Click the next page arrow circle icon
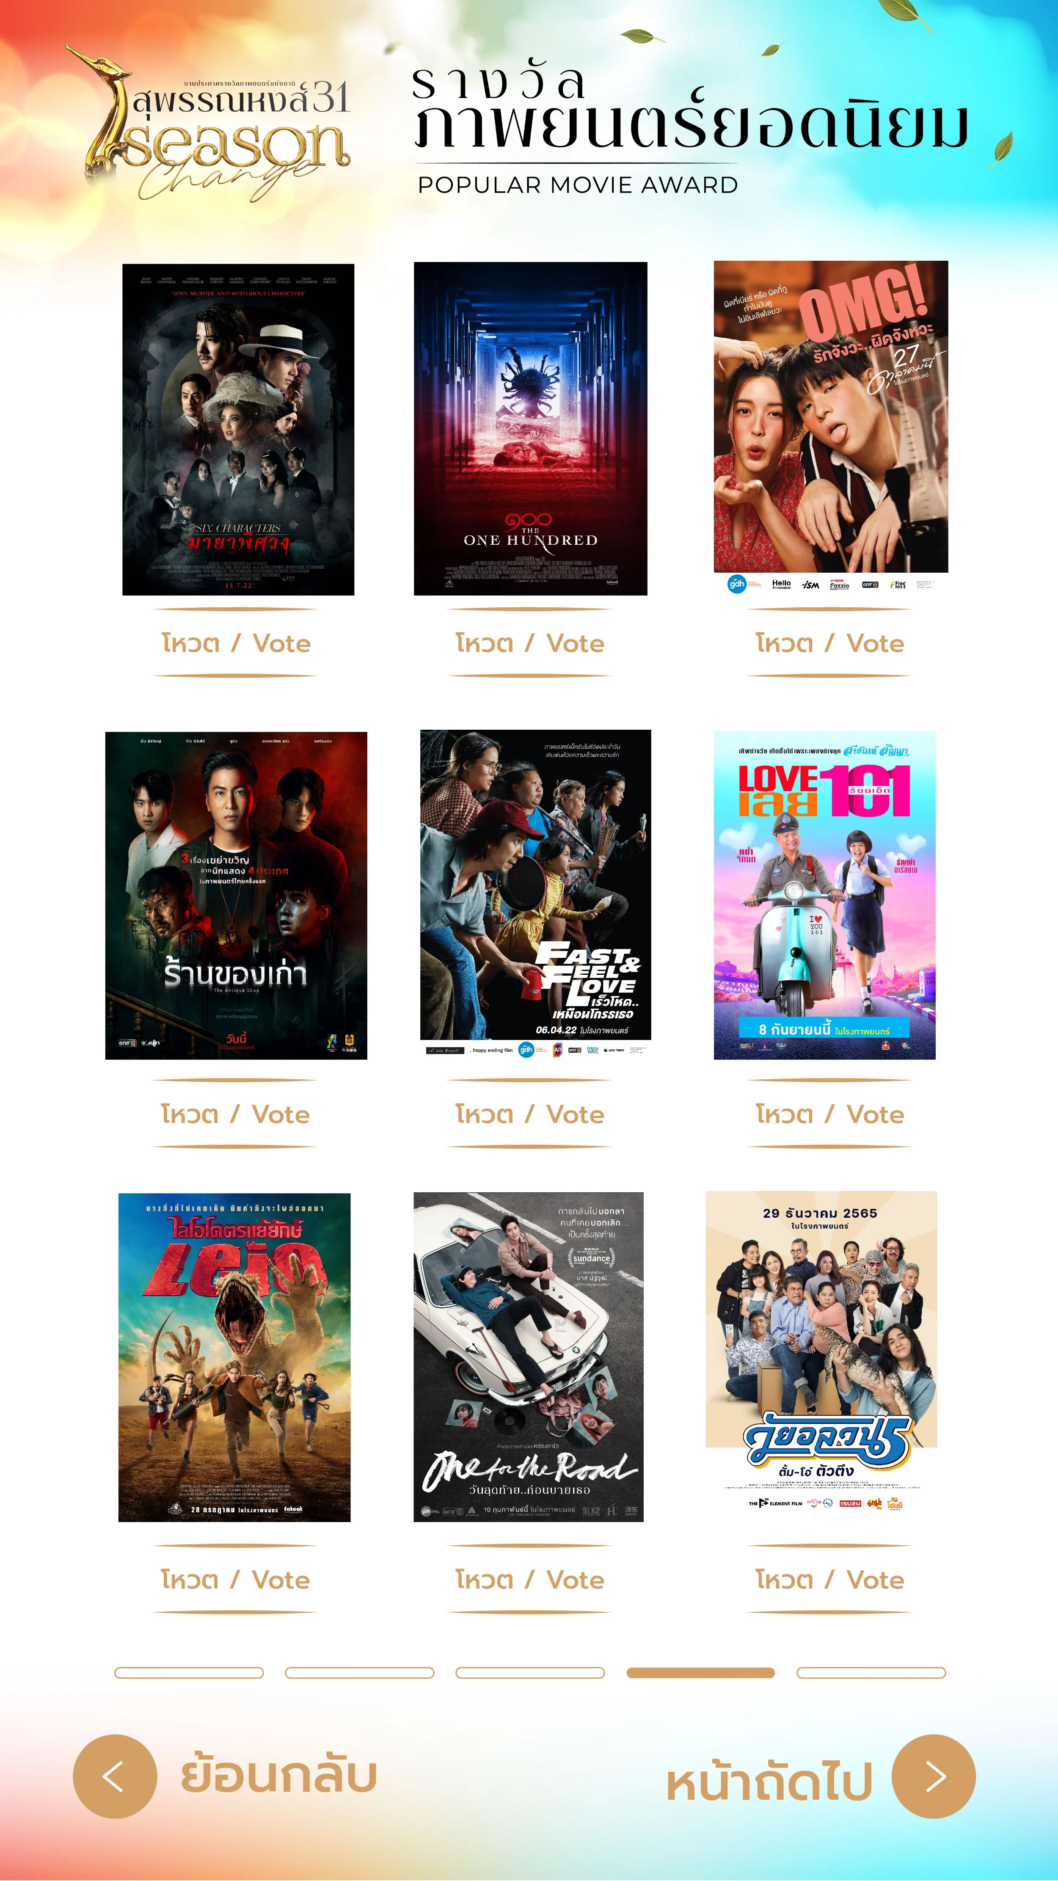 point(934,1776)
